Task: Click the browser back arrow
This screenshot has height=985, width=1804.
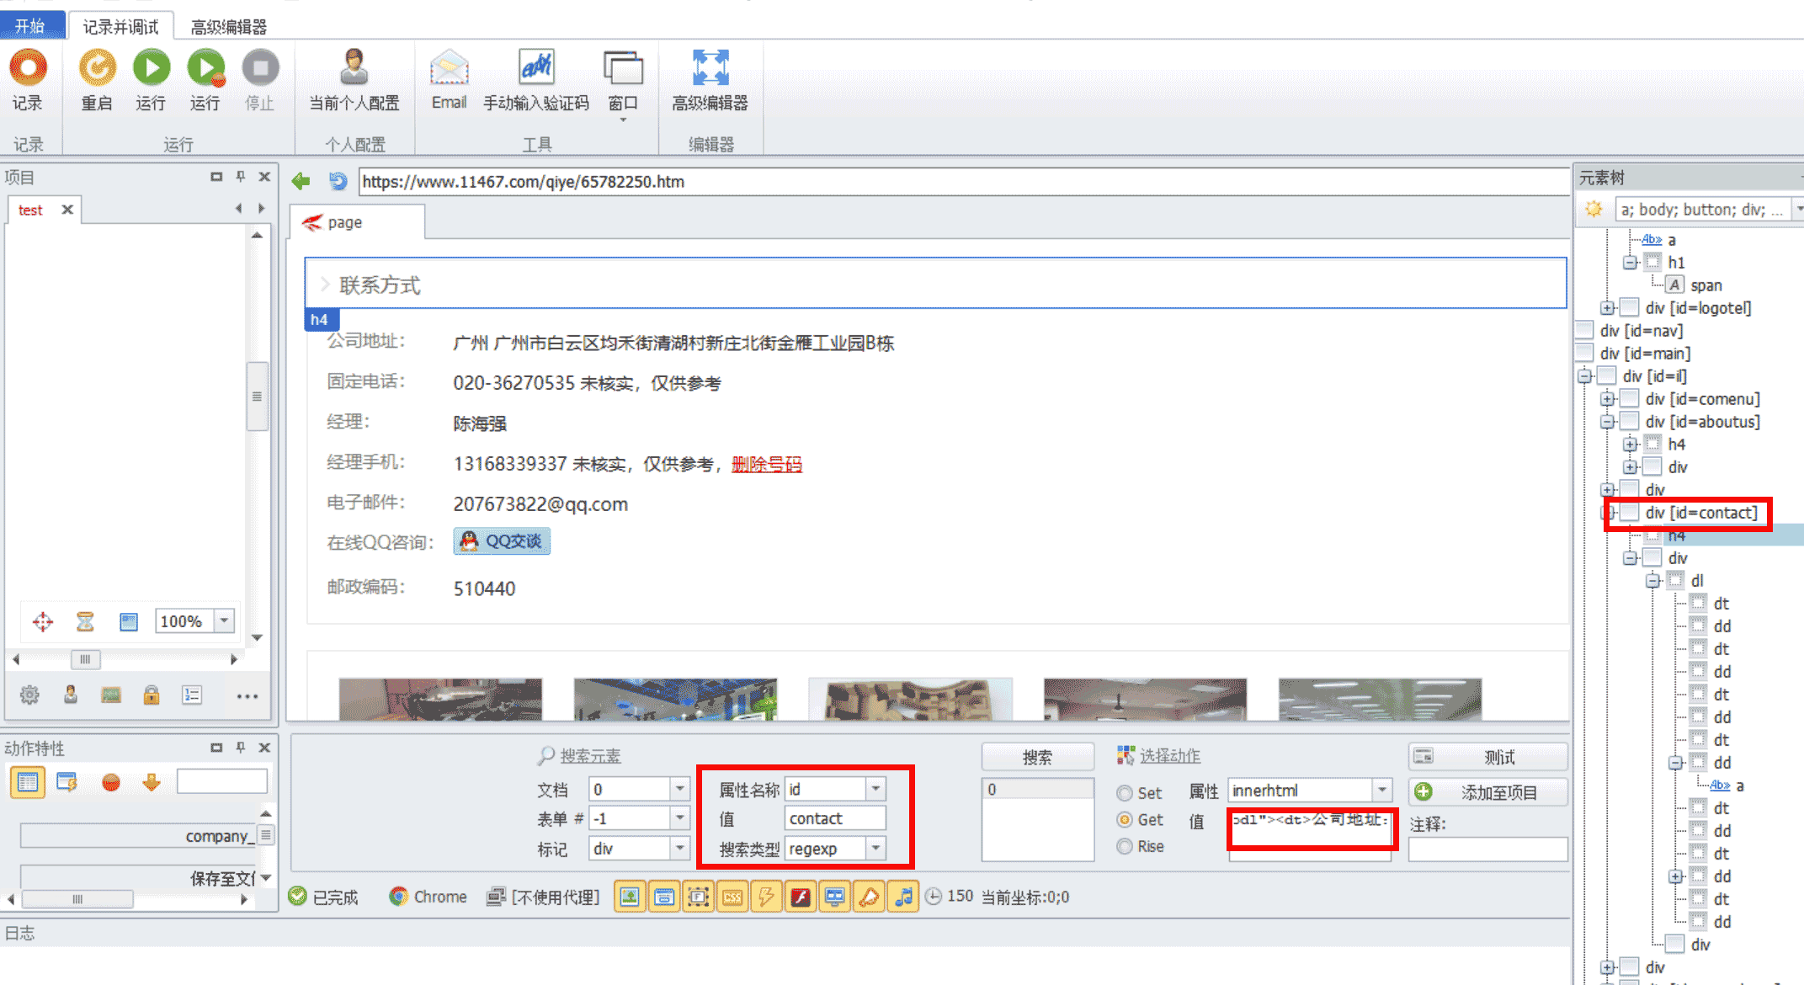Action: [x=301, y=181]
